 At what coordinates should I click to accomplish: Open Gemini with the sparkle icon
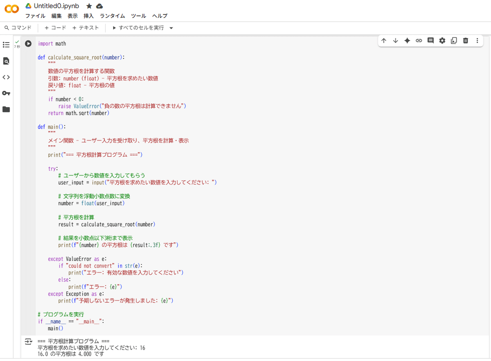[x=407, y=41]
